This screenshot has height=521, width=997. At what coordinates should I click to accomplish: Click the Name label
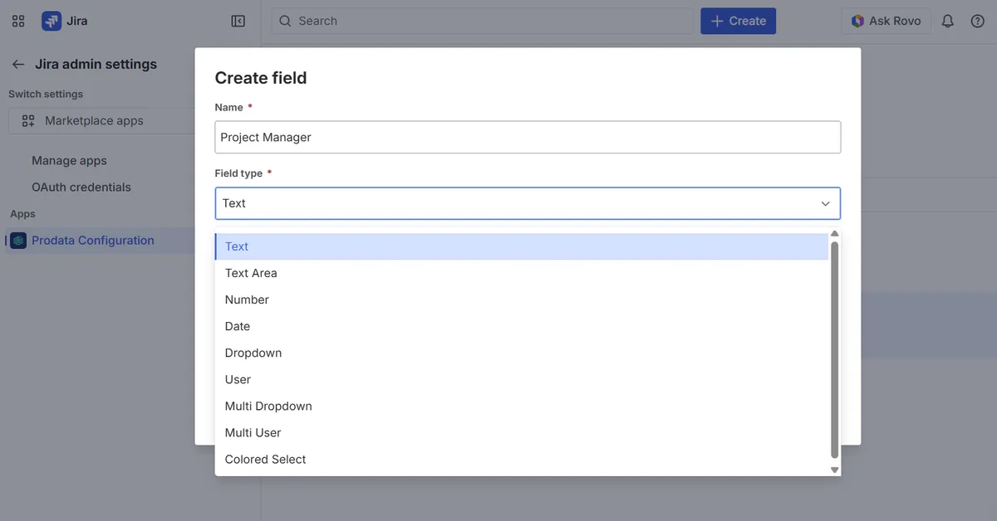pos(229,107)
